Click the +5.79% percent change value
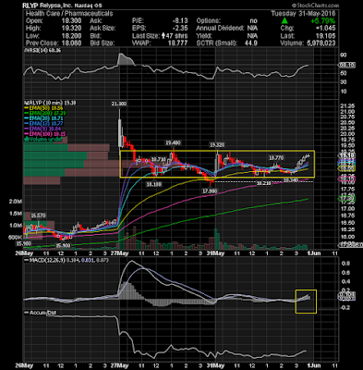363x370 pixels. click(322, 21)
